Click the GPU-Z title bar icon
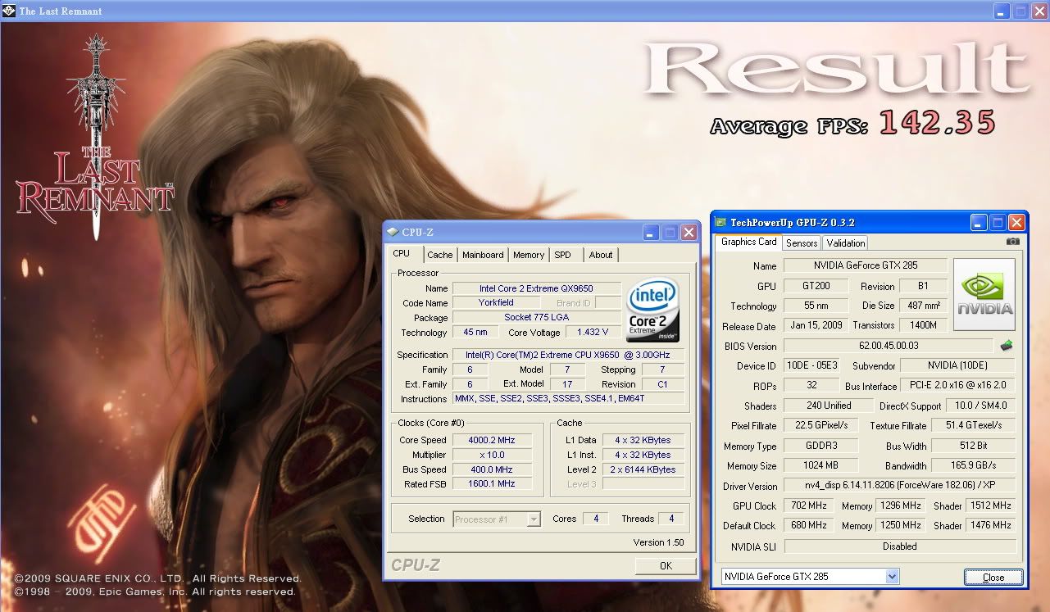 720,222
